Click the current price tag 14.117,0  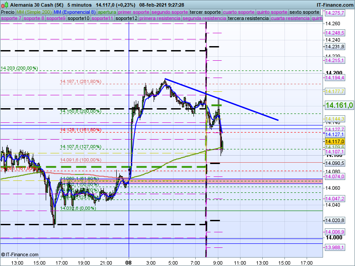coord(335,141)
